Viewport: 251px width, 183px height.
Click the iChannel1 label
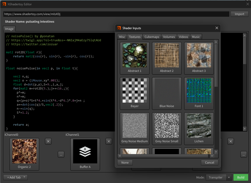(72, 135)
